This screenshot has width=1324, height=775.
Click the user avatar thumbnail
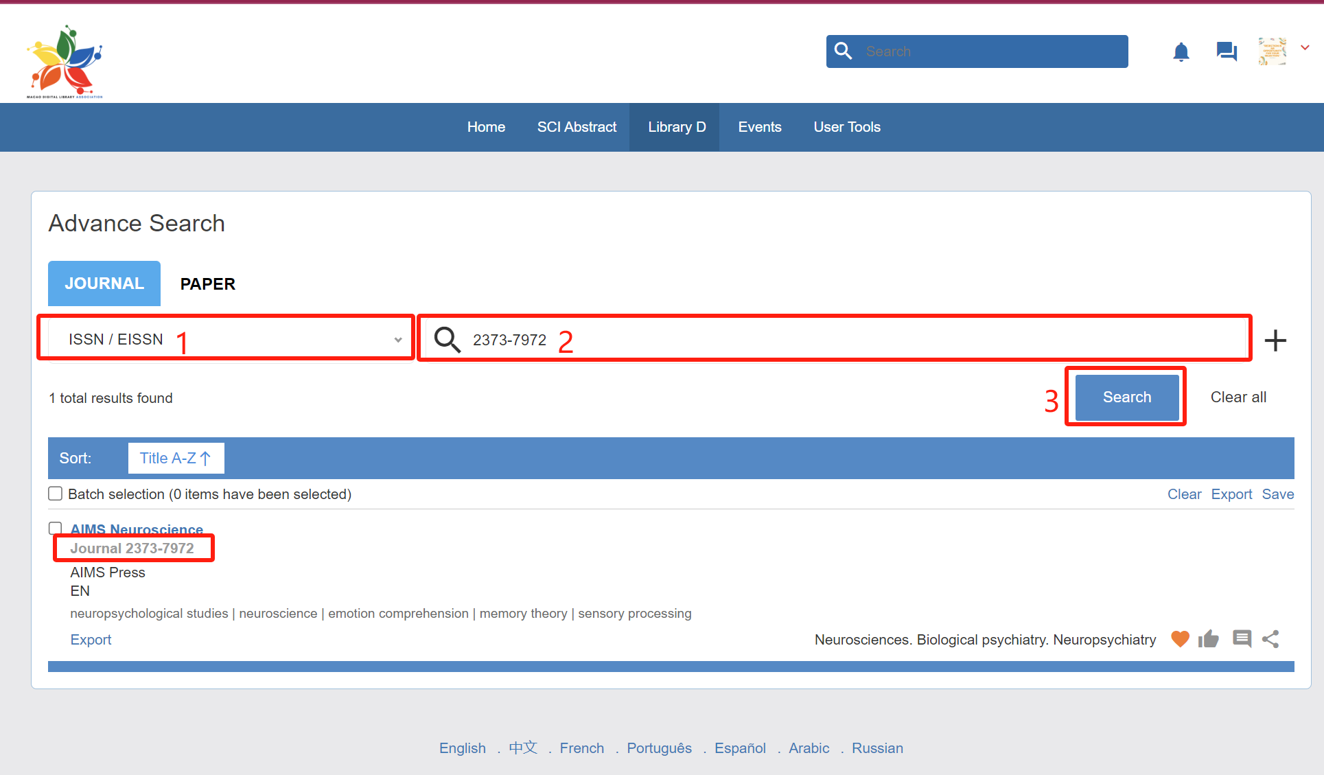(x=1272, y=51)
